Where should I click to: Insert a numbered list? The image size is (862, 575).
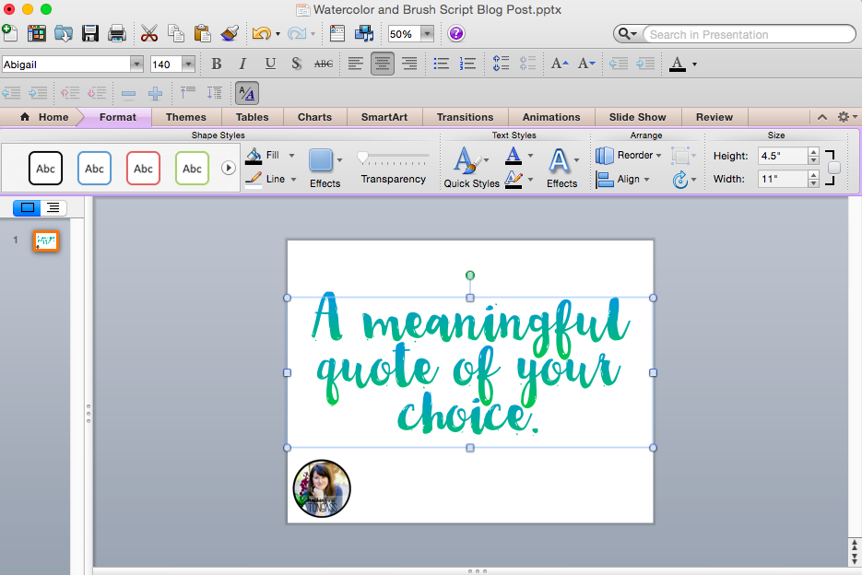(x=467, y=64)
